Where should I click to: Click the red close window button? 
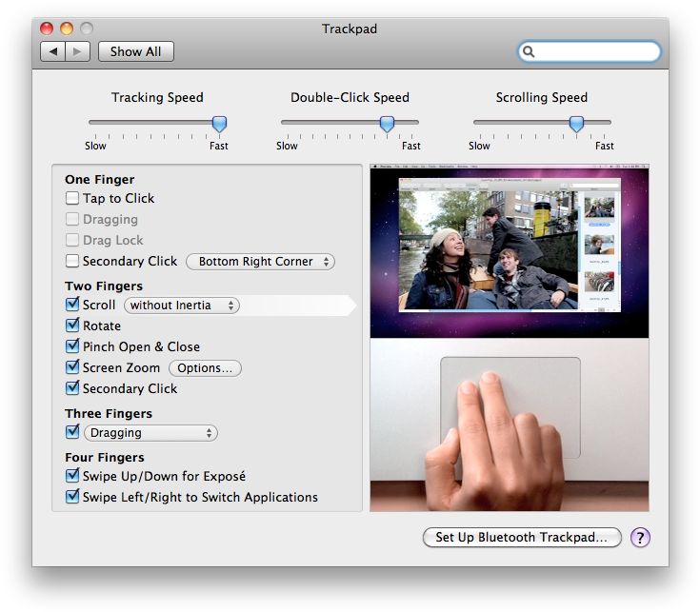coord(47,29)
